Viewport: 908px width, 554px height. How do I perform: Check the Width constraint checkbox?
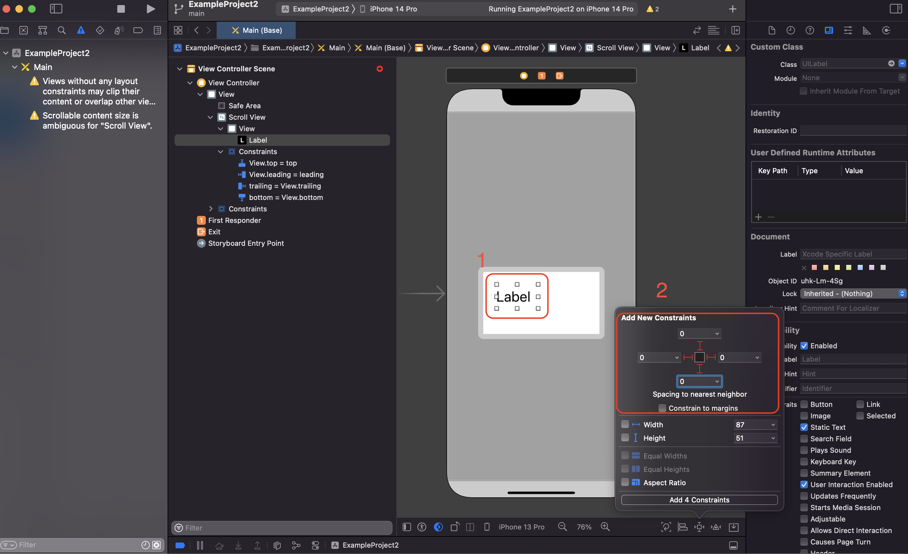coord(625,424)
